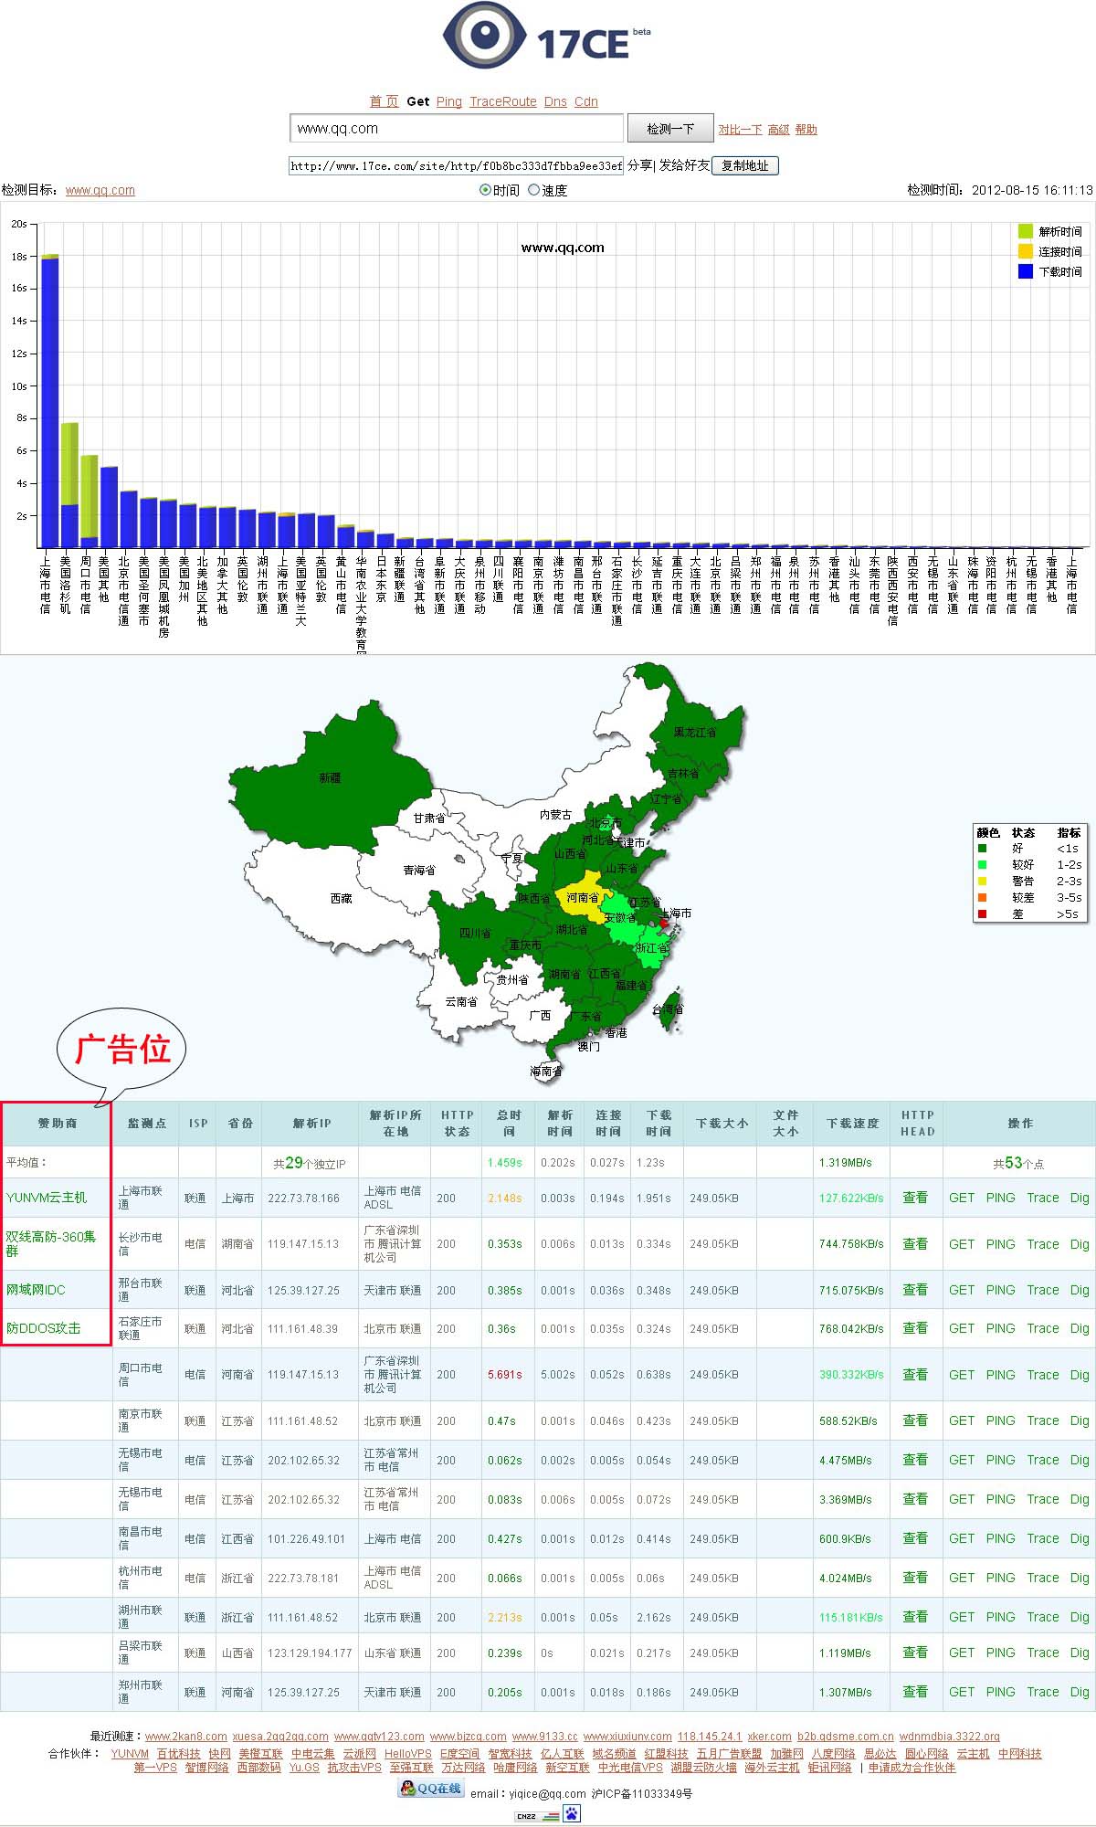
Task: Click the 下载速度 column header
Action: coord(853,1124)
